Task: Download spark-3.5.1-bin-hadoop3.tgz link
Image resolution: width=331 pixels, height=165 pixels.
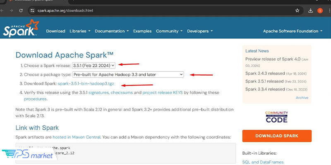Action: tap(86, 84)
